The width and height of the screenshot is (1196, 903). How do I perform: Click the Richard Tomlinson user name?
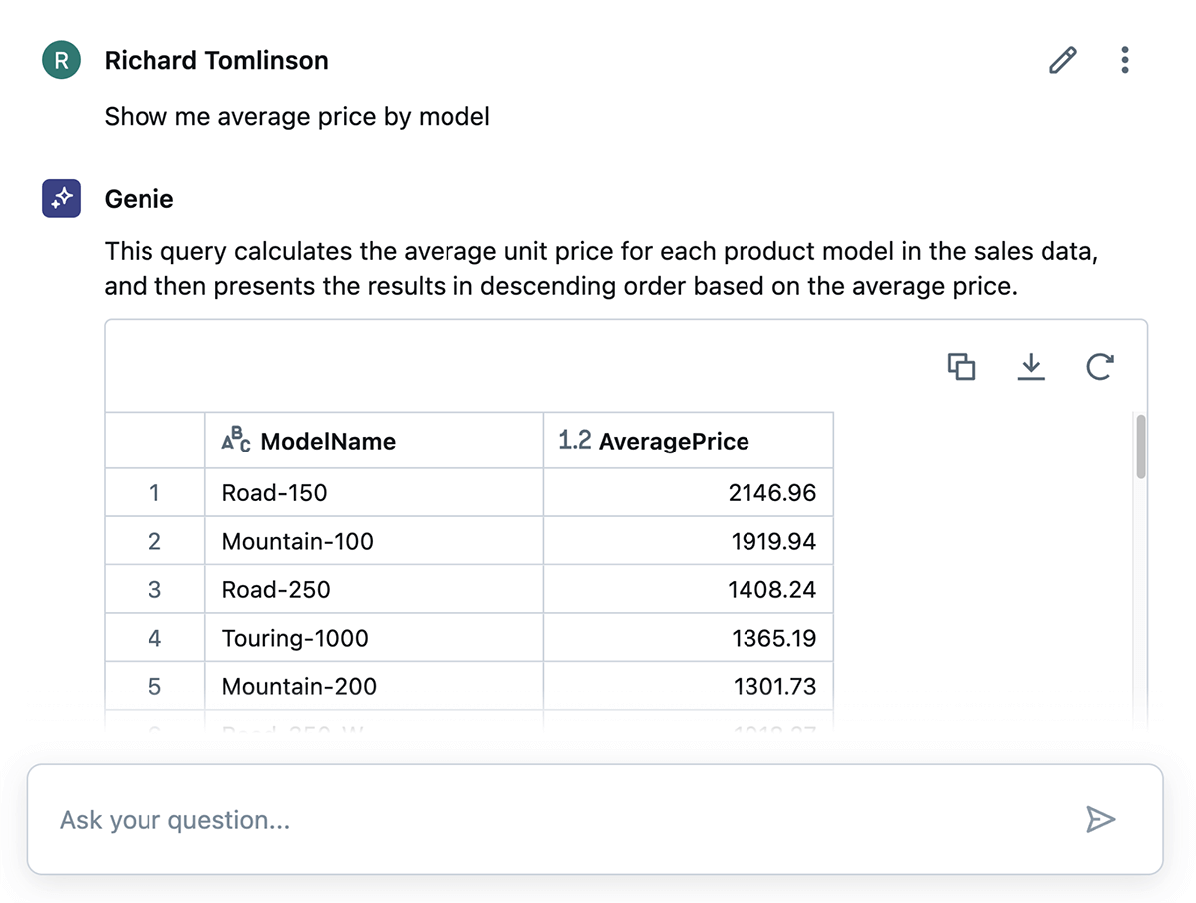click(x=216, y=61)
